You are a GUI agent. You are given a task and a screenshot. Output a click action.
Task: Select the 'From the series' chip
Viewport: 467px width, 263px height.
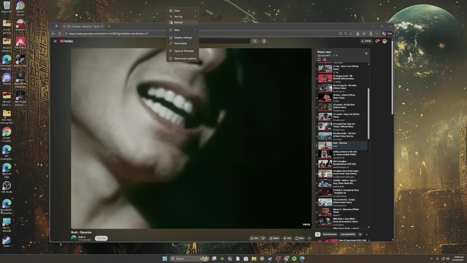pos(330,234)
